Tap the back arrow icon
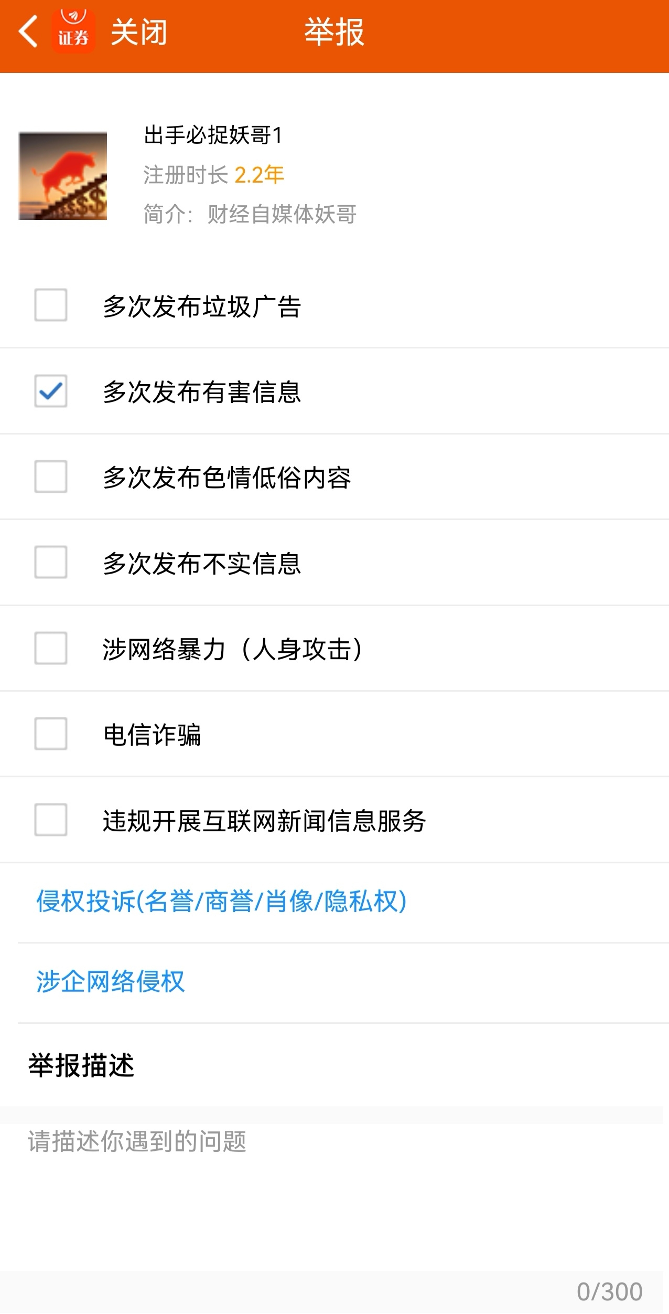Screen dimensions: 669x1314 pos(28,31)
